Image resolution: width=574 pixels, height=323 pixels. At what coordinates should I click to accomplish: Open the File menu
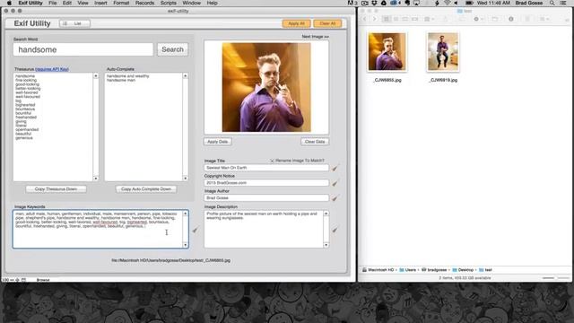(x=53, y=3)
